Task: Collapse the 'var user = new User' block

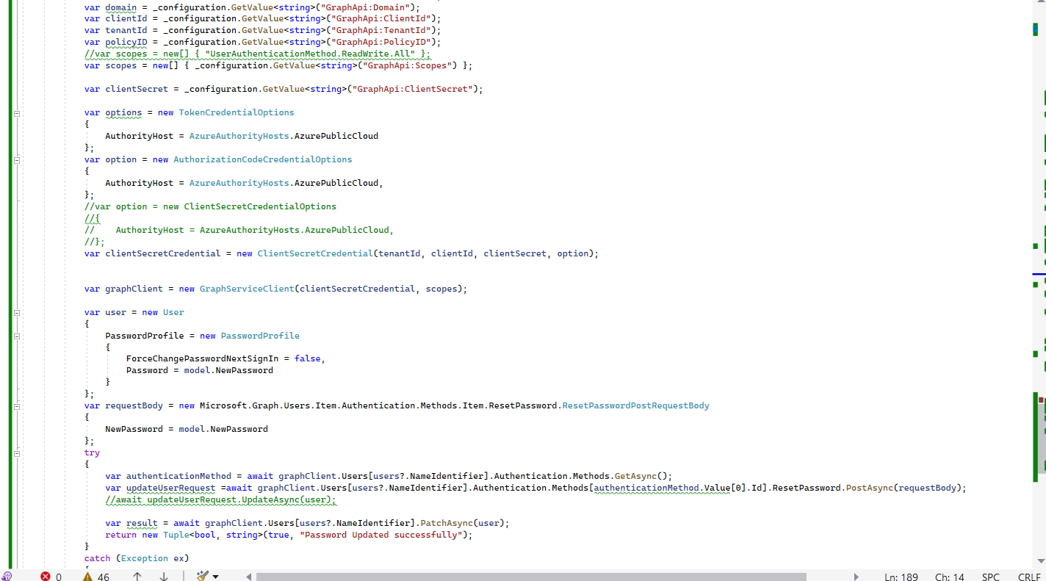Action: click(x=16, y=313)
